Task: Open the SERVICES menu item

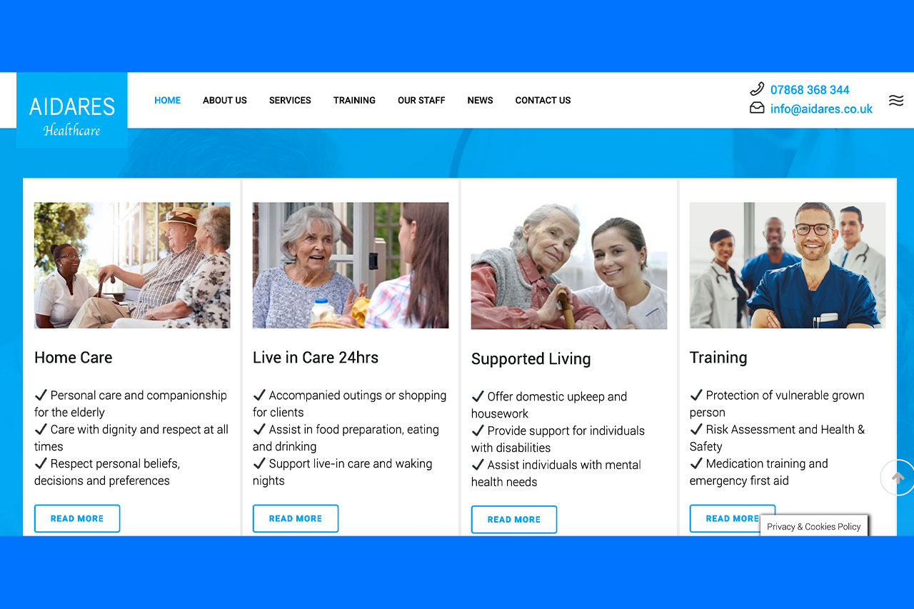Action: 290,101
